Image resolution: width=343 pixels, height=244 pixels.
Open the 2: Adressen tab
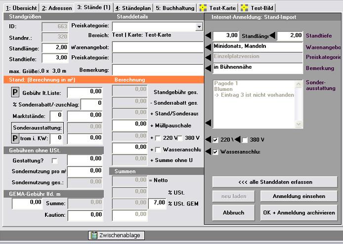[57, 8]
